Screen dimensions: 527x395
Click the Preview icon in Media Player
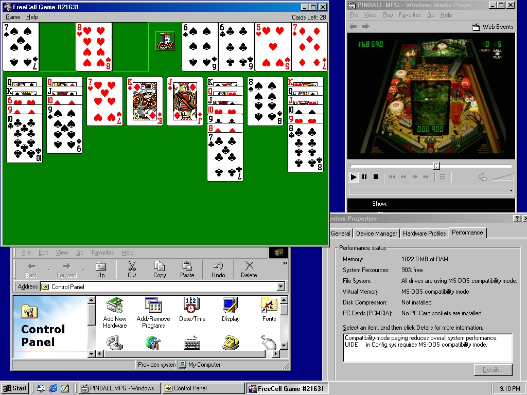(442, 177)
